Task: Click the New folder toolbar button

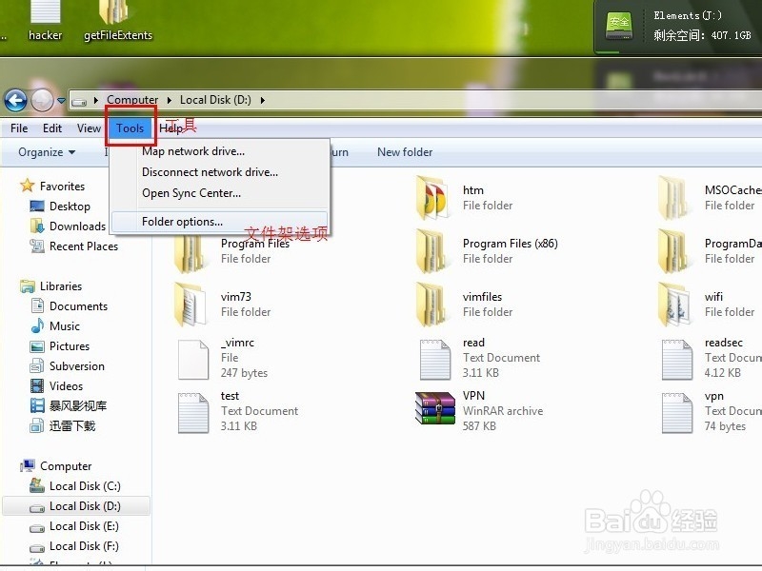Action: (x=404, y=152)
